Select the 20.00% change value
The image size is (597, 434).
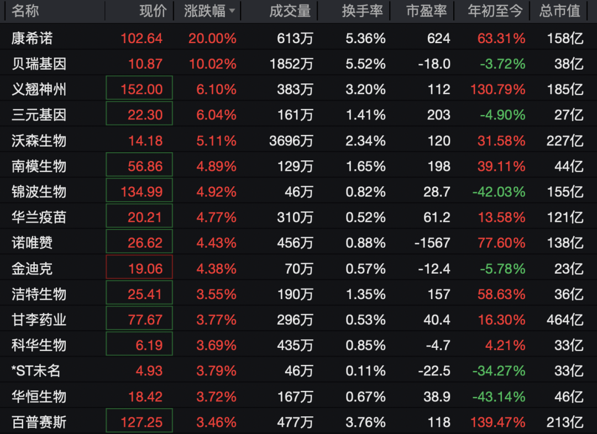[x=212, y=38]
